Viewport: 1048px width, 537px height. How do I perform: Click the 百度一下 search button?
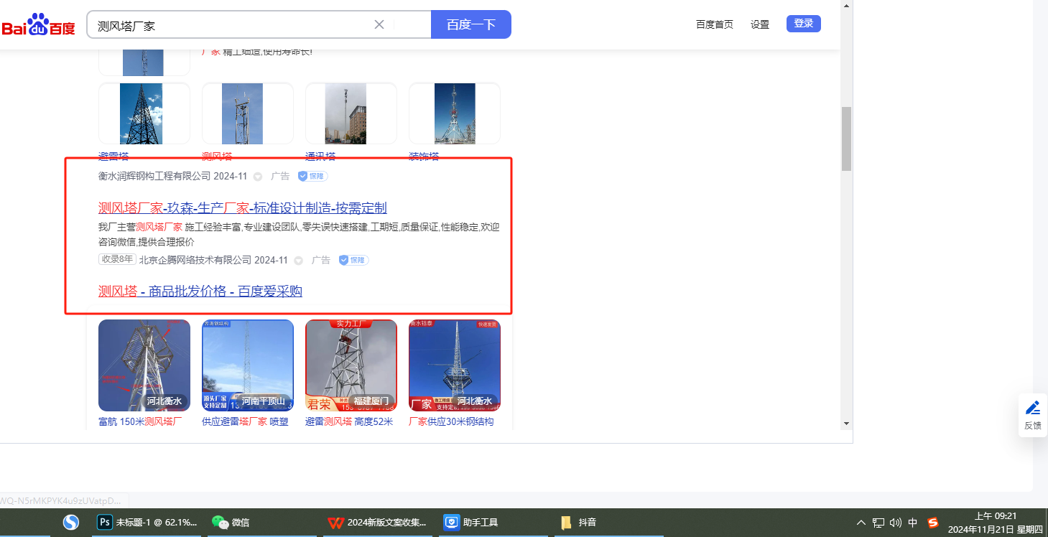coord(471,24)
